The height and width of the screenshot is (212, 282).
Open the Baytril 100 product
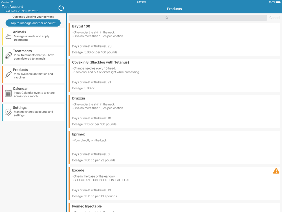(x=174, y=40)
